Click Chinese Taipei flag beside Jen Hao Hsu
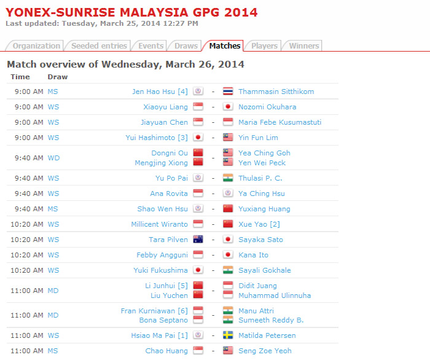 tap(198, 91)
